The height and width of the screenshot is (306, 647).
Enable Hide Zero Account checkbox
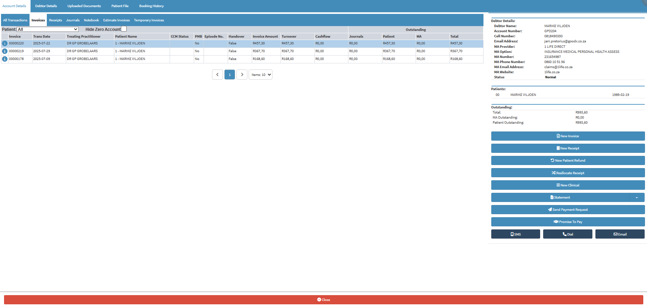tap(124, 29)
